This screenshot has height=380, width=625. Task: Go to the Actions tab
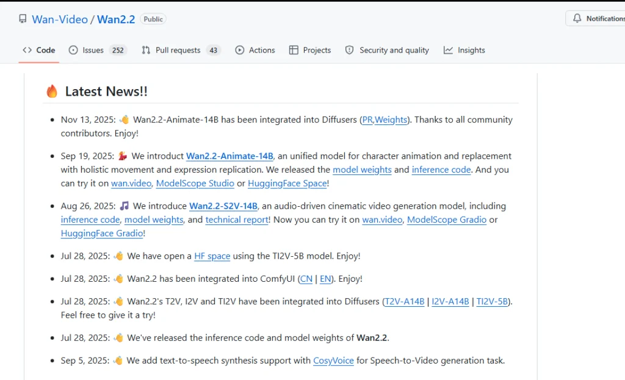pos(255,50)
